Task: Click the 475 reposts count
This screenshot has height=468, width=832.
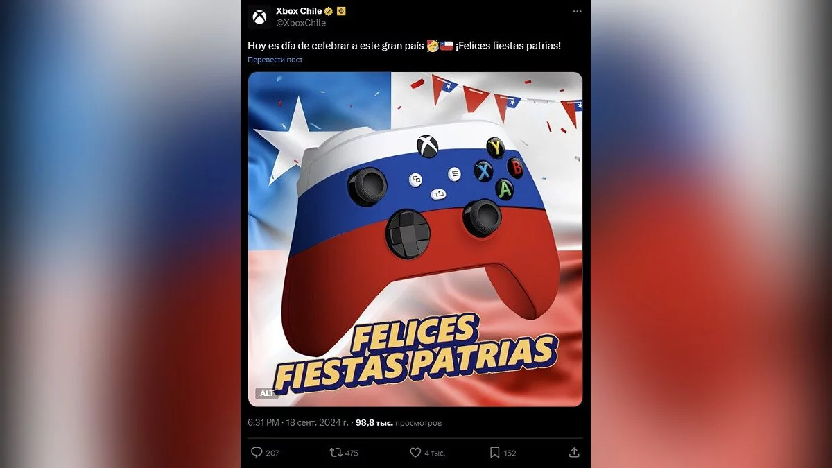Action: pyautogui.click(x=352, y=453)
